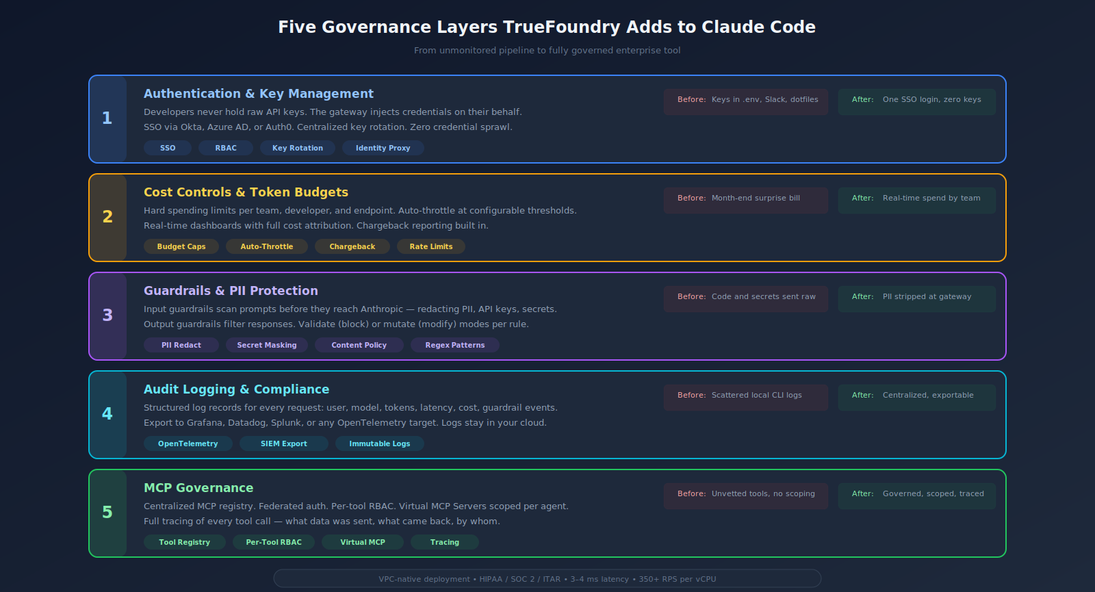Click the Guardrails & PII Protection heading
The height and width of the screenshot is (592, 1095).
point(231,291)
